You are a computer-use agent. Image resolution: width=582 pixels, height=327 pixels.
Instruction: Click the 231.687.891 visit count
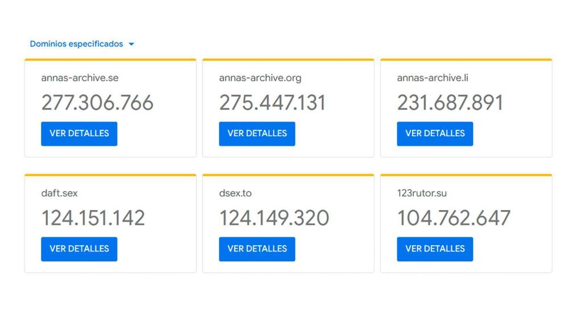click(x=450, y=103)
